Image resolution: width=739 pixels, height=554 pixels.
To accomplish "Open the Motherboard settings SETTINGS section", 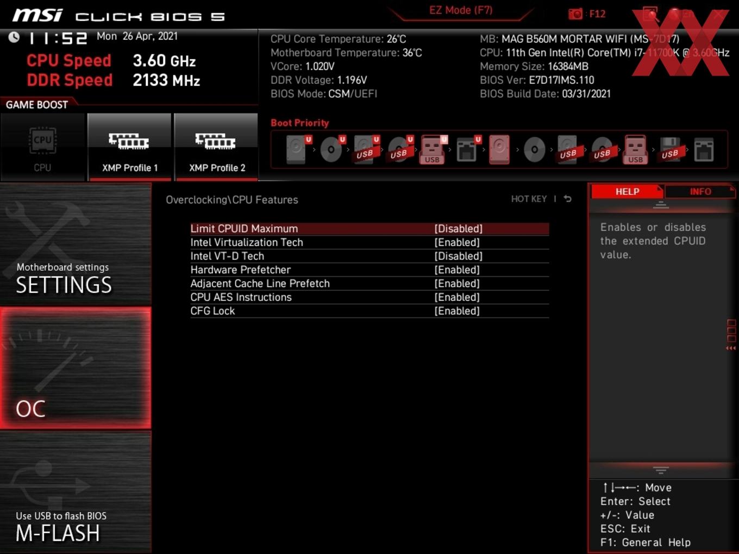I will click(x=76, y=244).
